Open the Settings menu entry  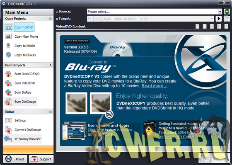click(x=20, y=120)
